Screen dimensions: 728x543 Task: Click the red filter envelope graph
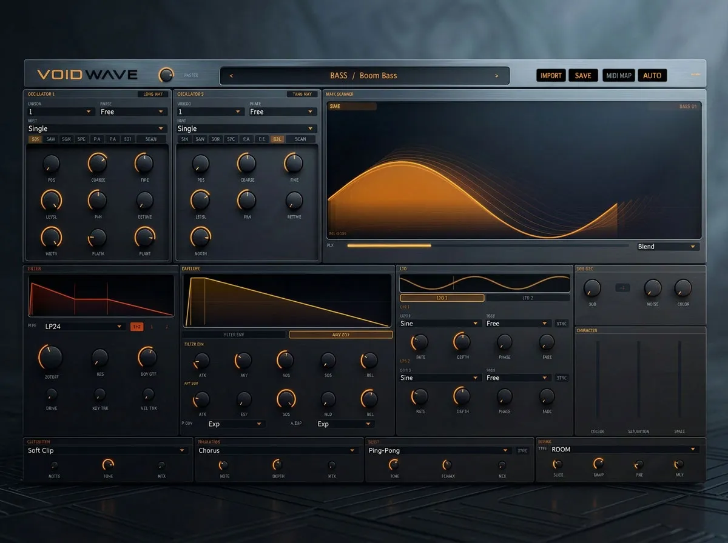(101, 296)
